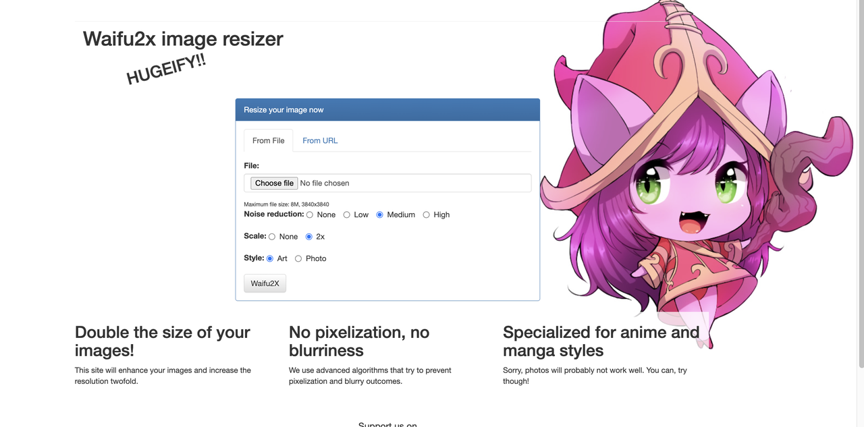Viewport: 864px width, 427px height.
Task: Choose the Photo style option
Action: click(x=298, y=258)
